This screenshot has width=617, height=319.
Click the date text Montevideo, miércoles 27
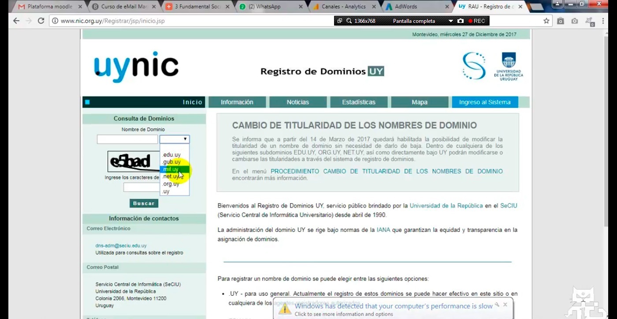pyautogui.click(x=464, y=34)
